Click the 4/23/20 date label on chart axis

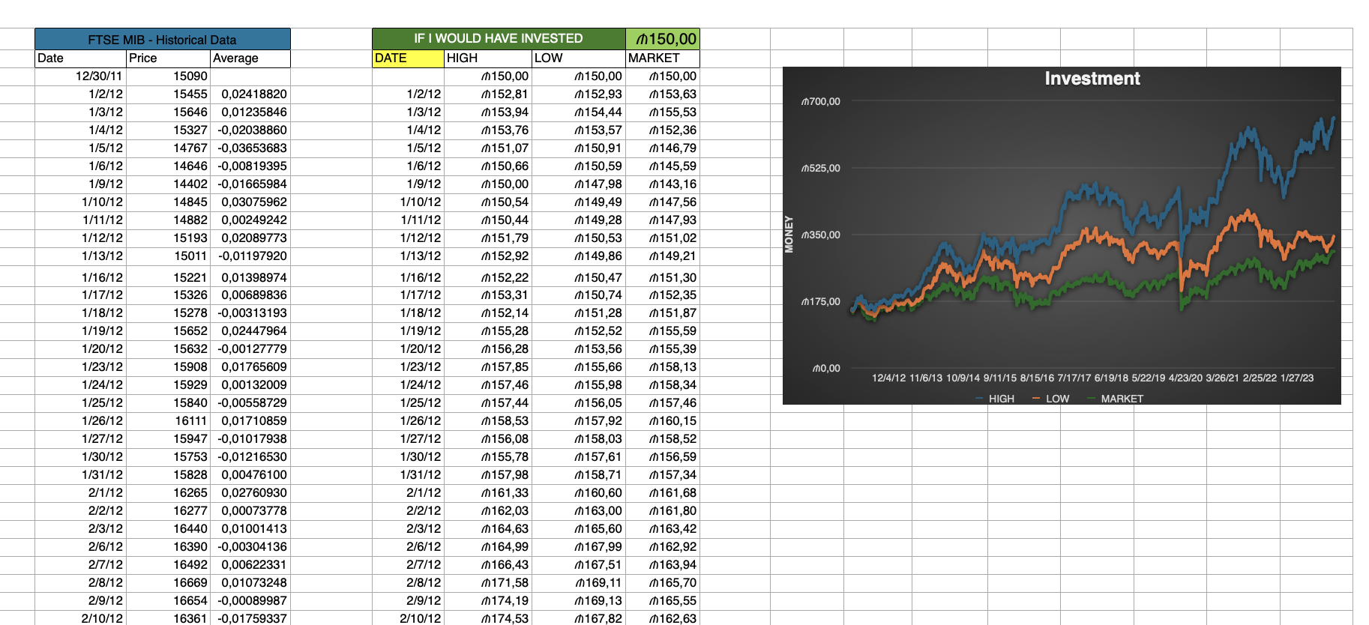click(1185, 378)
